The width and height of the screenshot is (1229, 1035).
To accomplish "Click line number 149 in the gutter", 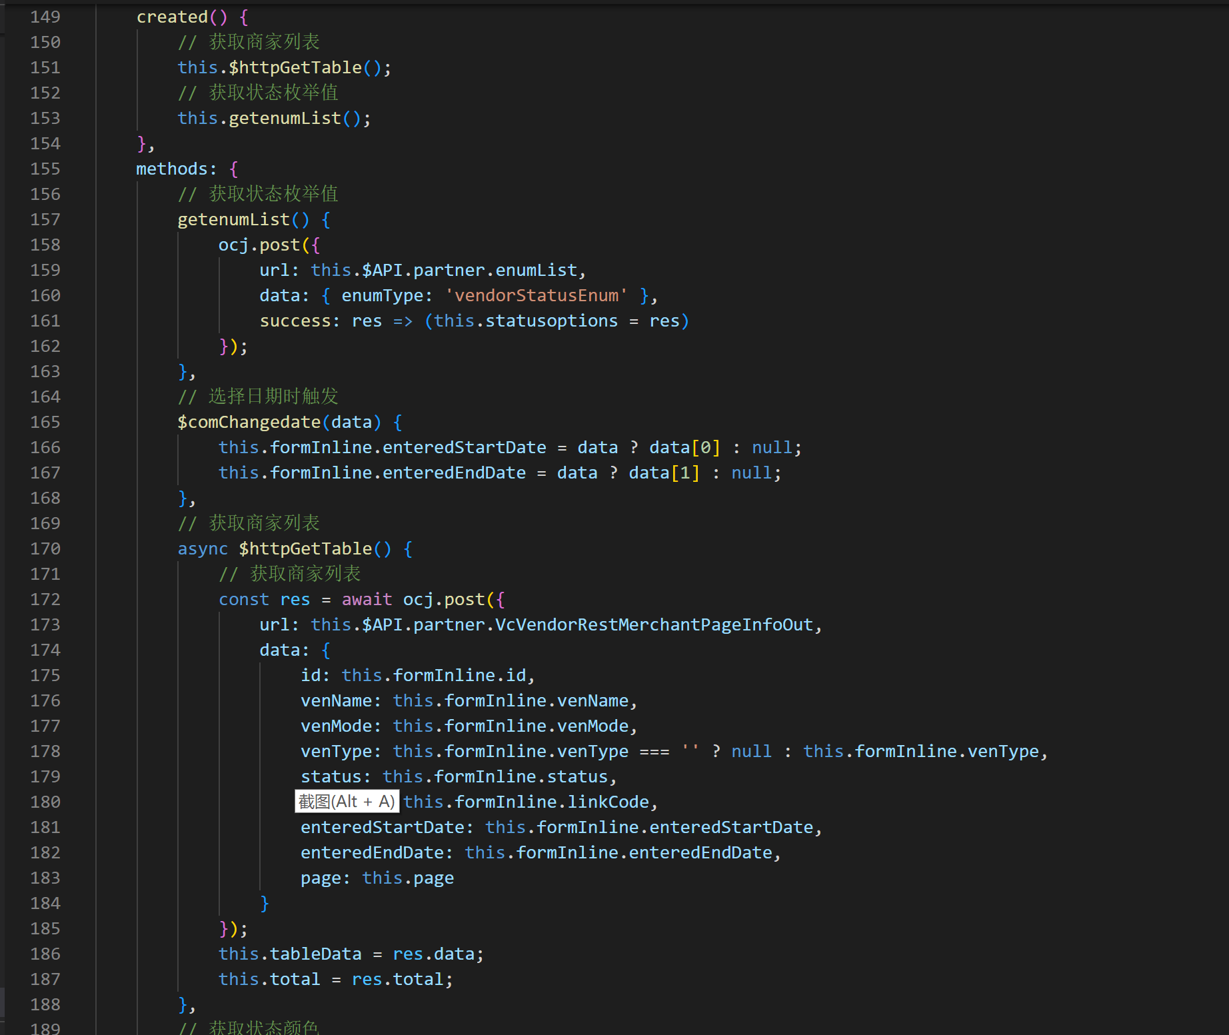I will click(45, 17).
